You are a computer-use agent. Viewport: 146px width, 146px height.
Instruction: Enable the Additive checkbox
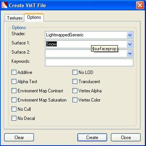pyautogui.click(x=14, y=72)
